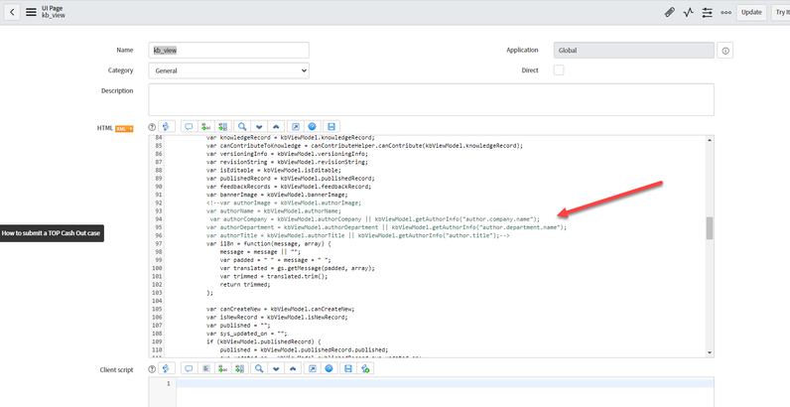Click the Update button
The height and width of the screenshot is (407, 790).
click(x=751, y=12)
